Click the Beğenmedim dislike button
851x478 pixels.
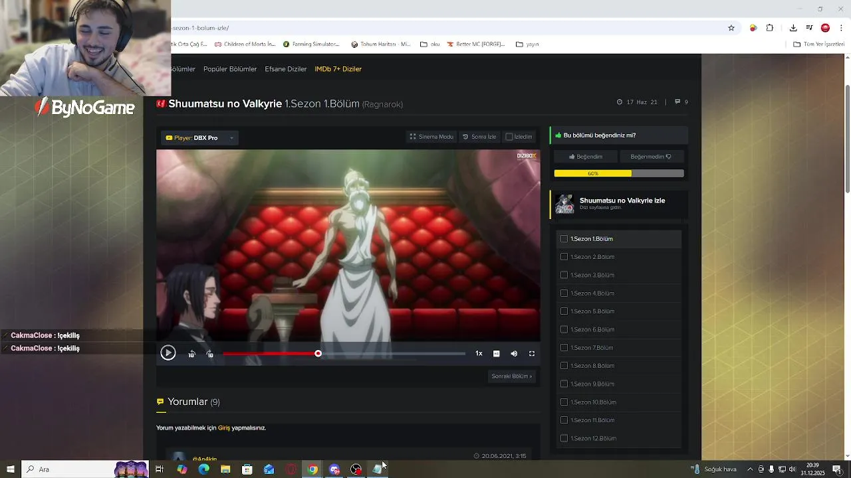click(651, 157)
